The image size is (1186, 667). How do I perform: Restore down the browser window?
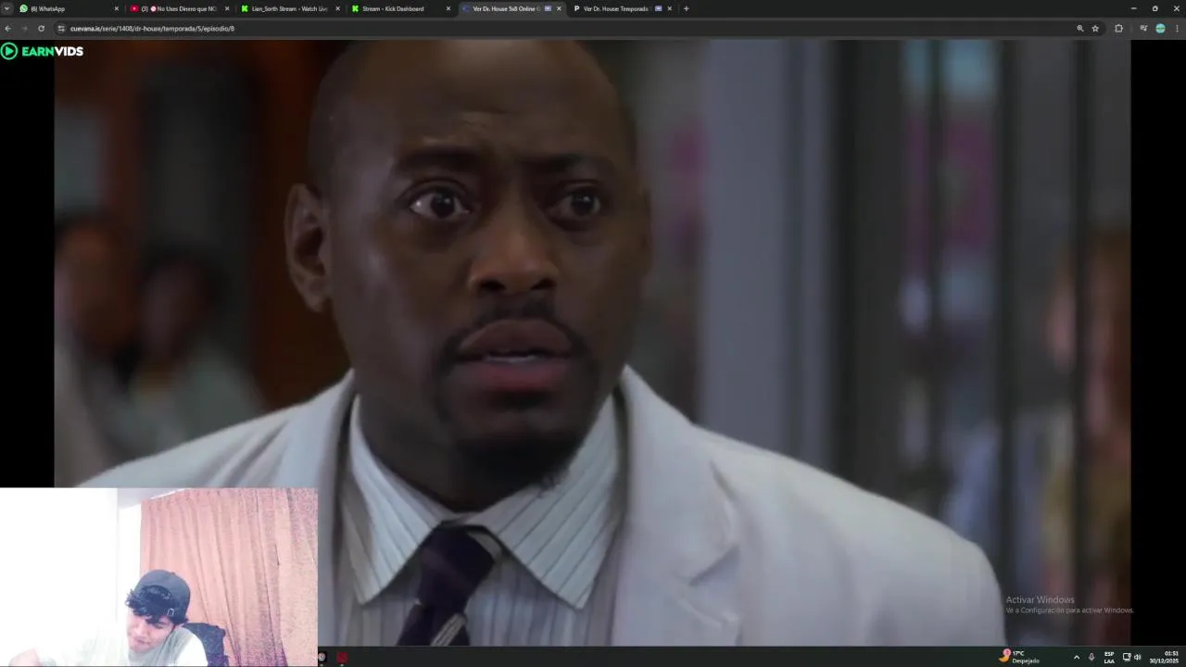(x=1154, y=8)
